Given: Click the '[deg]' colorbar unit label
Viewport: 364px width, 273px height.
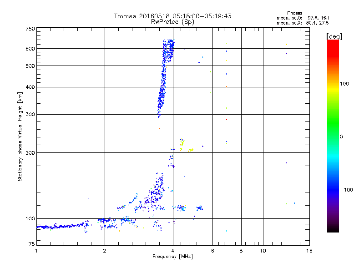Looking at the screenshot, I should coord(334,36).
